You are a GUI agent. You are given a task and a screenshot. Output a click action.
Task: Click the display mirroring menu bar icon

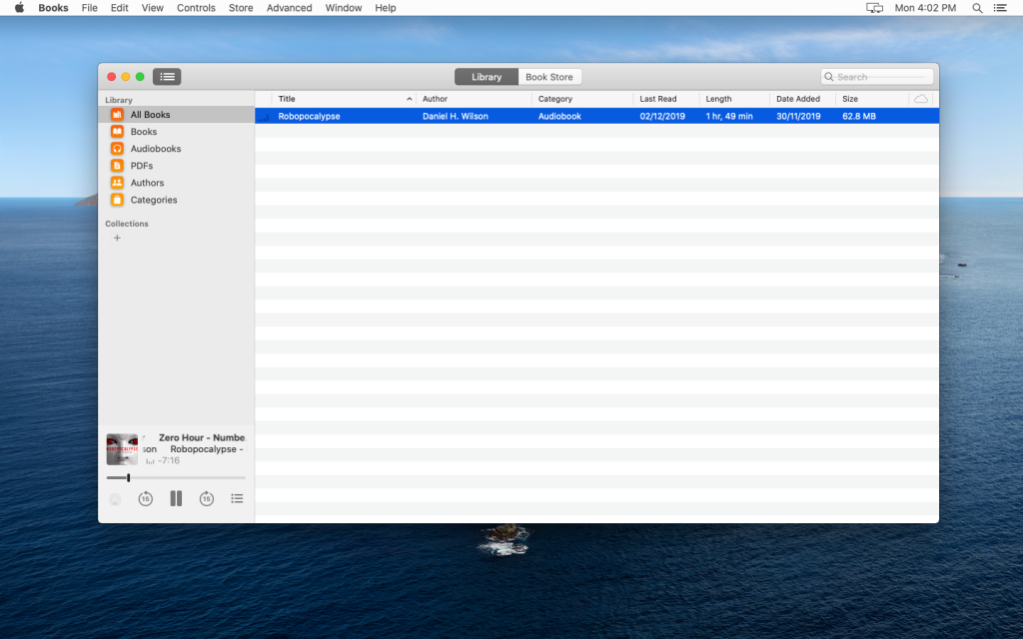(x=874, y=8)
